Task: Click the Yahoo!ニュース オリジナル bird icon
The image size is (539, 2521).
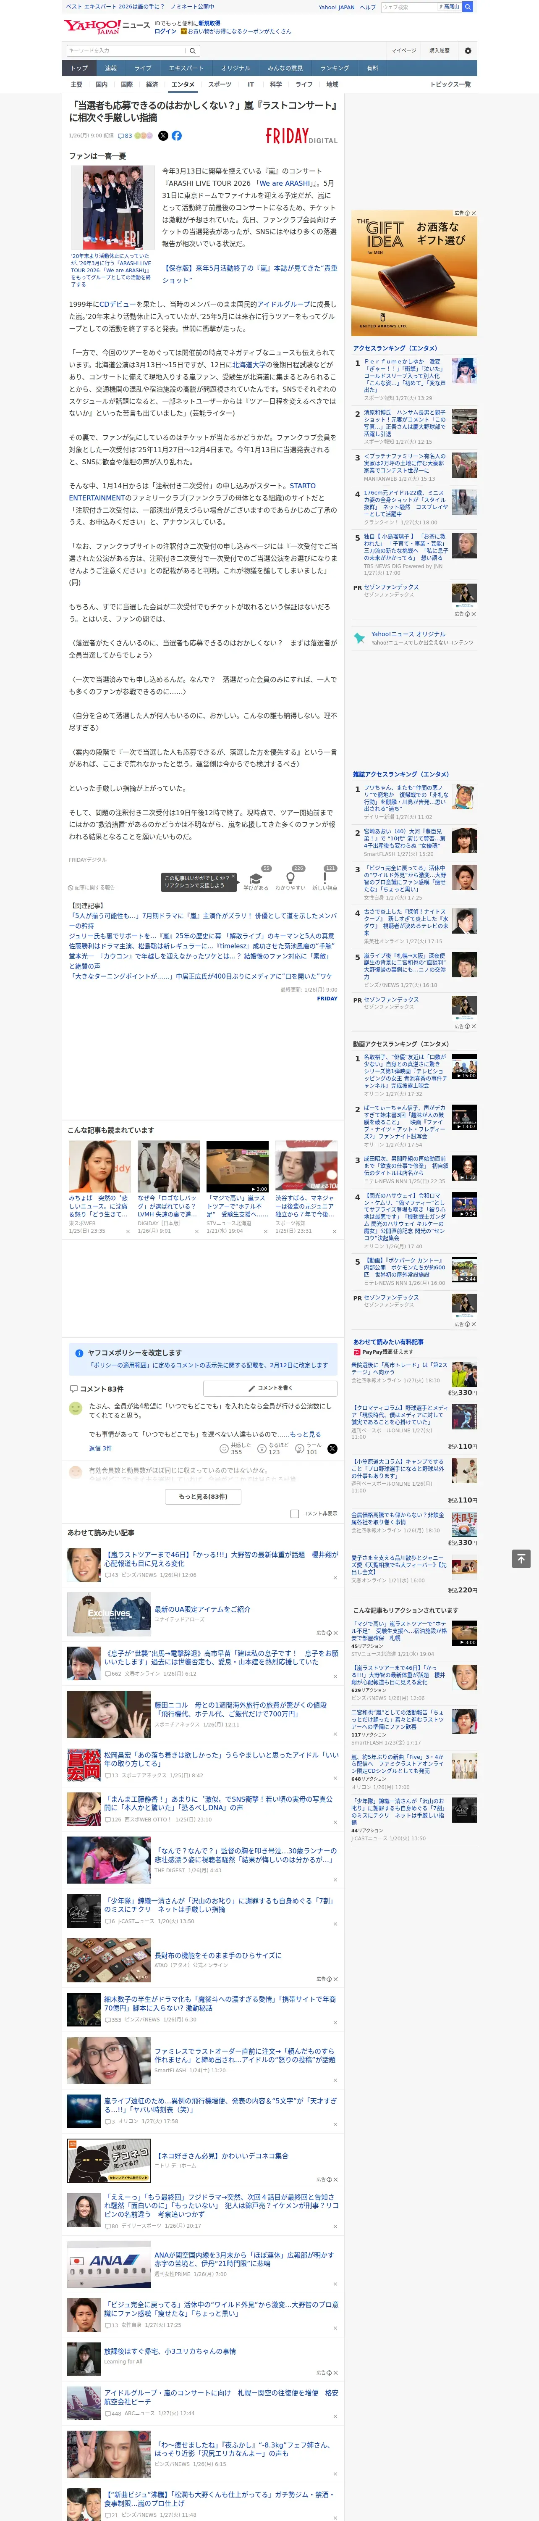Action: coord(359,639)
